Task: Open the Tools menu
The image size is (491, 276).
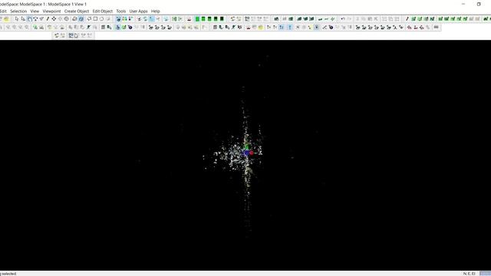Action: click(121, 11)
